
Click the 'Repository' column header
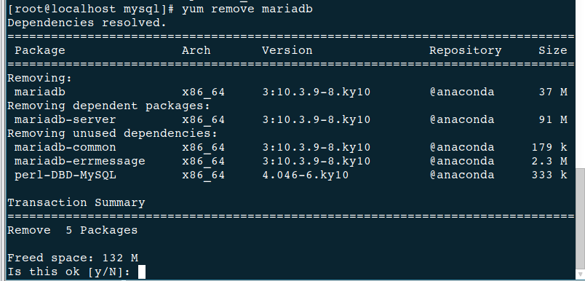pos(465,50)
